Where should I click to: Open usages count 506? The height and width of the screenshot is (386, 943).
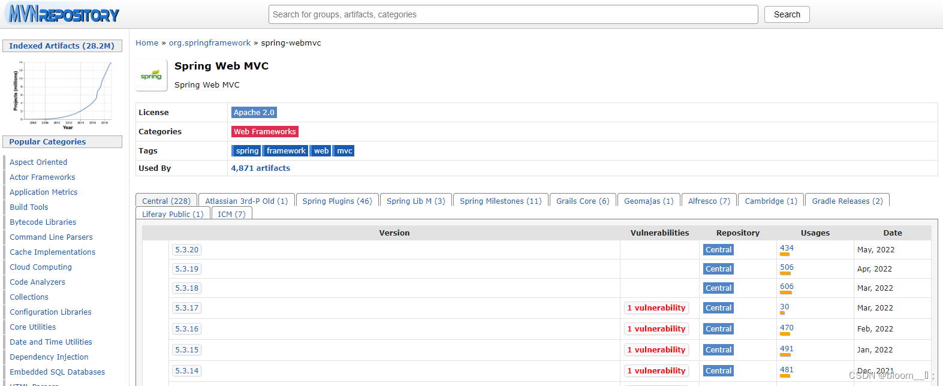tap(787, 267)
